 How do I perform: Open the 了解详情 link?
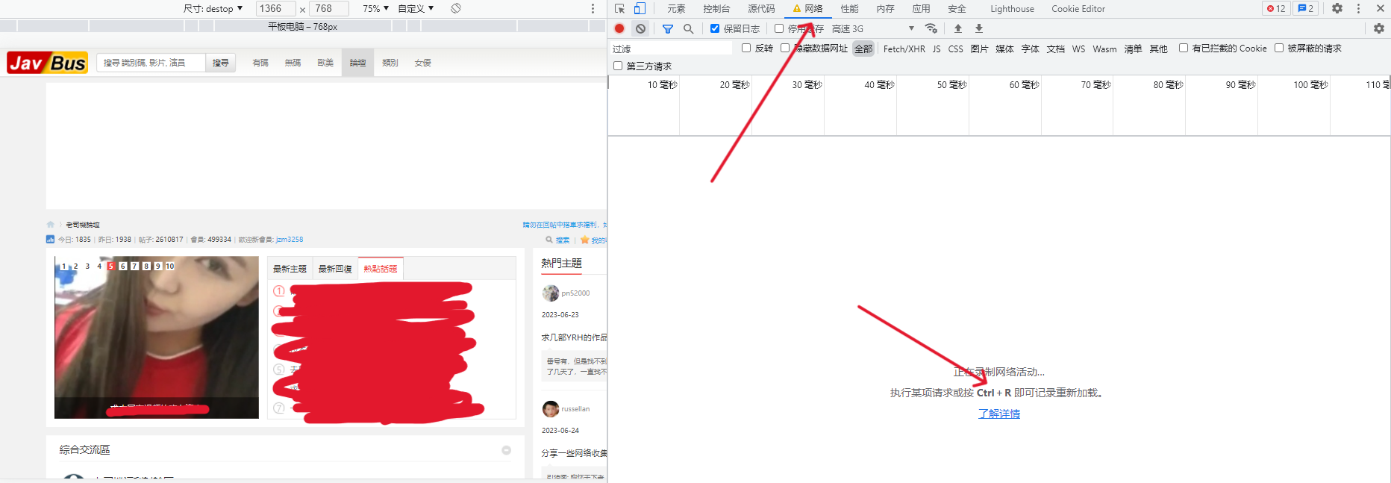click(998, 414)
